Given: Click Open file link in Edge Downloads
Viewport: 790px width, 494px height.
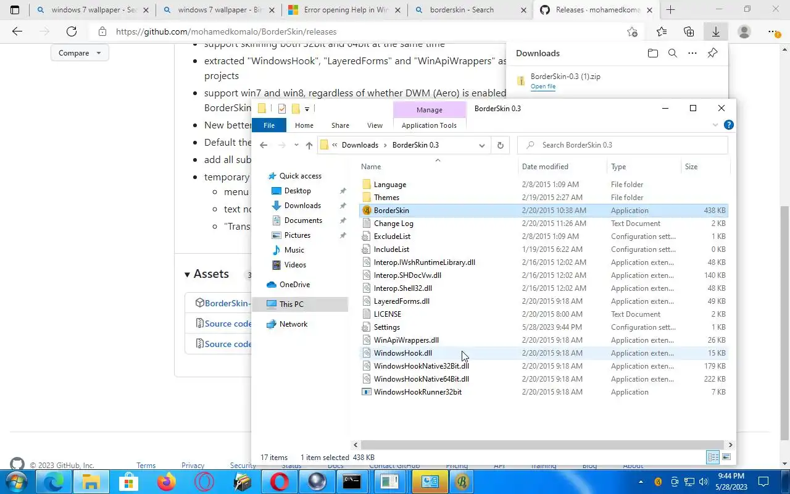Looking at the screenshot, I should 543,87.
